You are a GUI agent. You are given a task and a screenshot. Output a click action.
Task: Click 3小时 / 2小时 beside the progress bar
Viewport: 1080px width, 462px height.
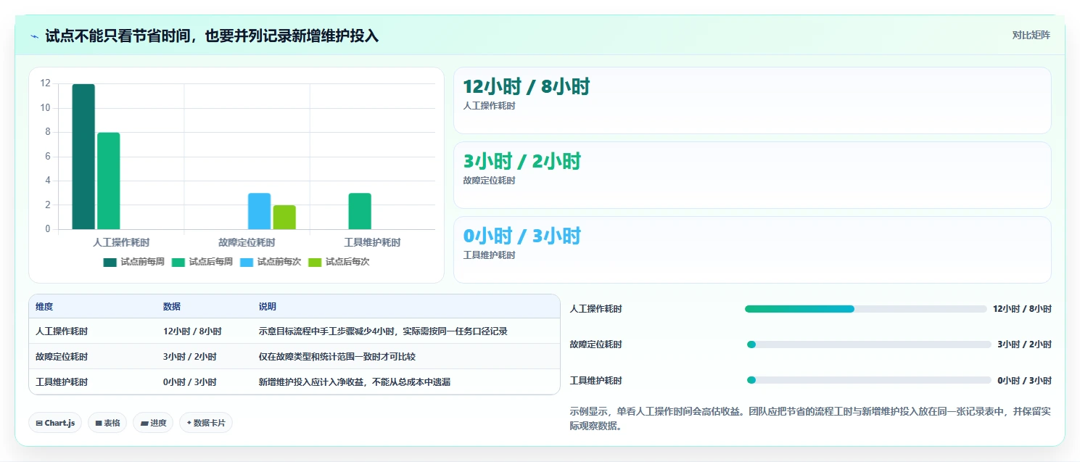pyautogui.click(x=1024, y=345)
